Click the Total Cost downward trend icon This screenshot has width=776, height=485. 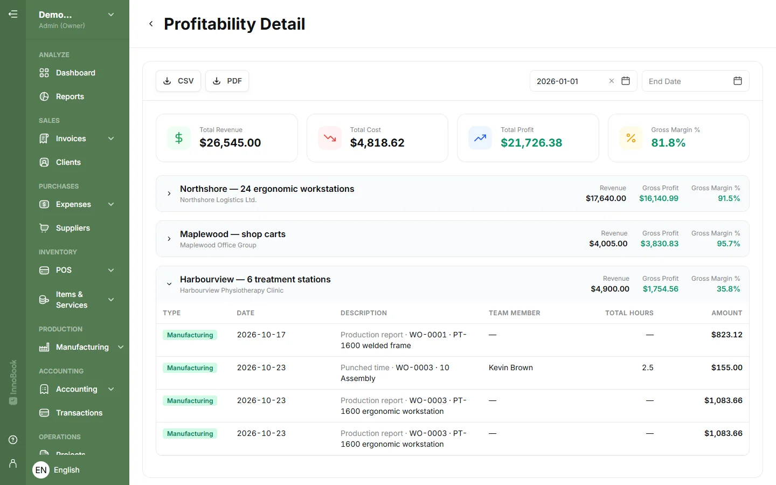(330, 138)
